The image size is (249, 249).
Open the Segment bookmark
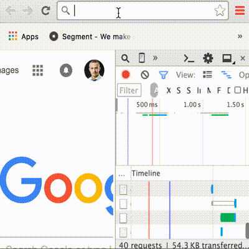(x=90, y=37)
